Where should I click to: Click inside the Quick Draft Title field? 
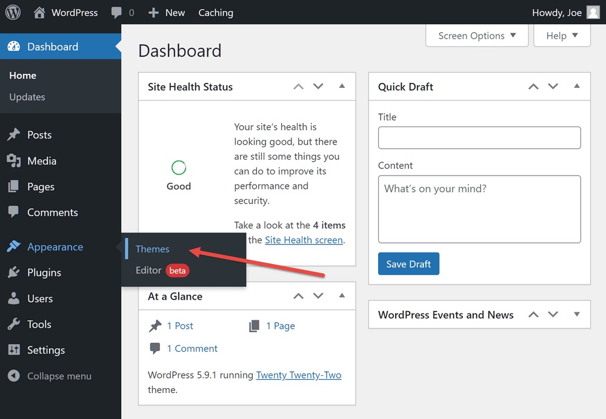[x=479, y=137]
